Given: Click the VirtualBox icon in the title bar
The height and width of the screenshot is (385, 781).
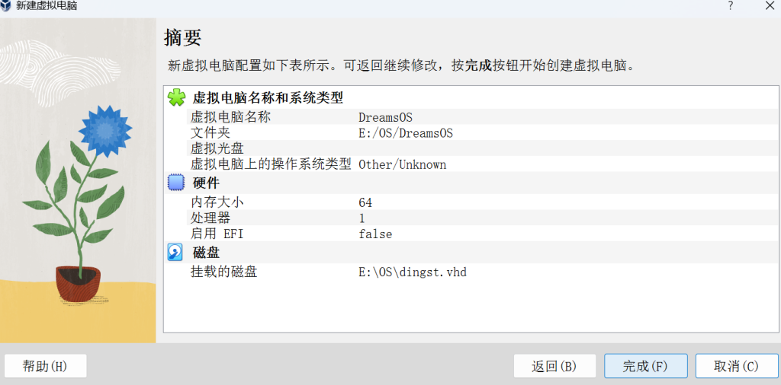Looking at the screenshot, I should [x=7, y=6].
